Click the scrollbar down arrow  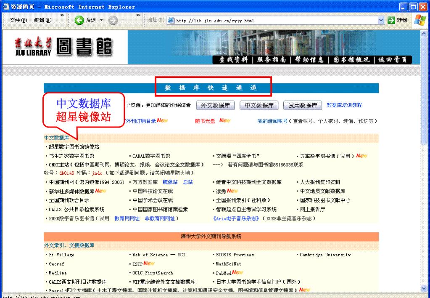(x=424, y=288)
